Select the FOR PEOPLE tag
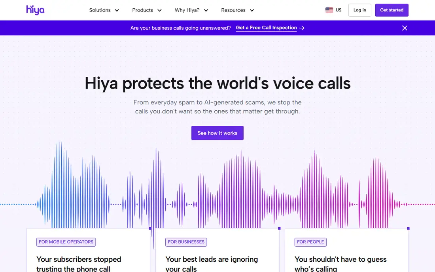This screenshot has height=272, width=435. click(x=310, y=242)
